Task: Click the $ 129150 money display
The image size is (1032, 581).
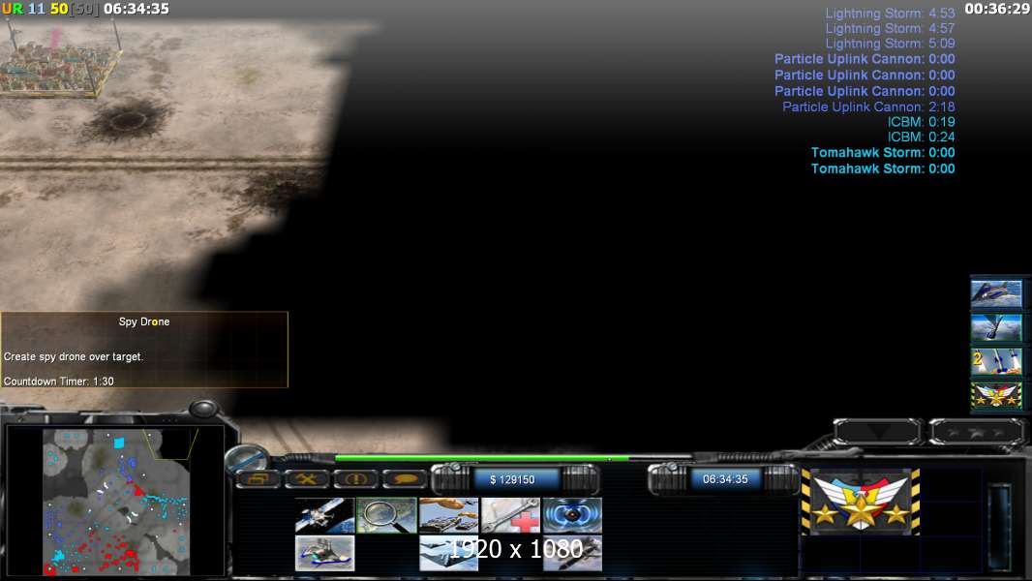Action: [x=513, y=479]
